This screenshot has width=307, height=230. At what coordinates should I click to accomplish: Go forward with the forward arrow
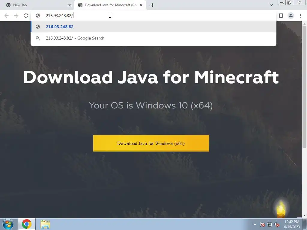point(16,16)
